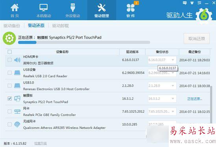Image resolution: width=216 pixels, height=147 pixels.
Task: Click the date 2014-07-11 18:30:38
Action: tap(194, 86)
